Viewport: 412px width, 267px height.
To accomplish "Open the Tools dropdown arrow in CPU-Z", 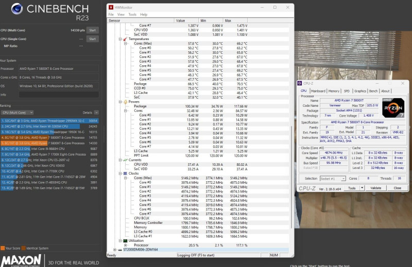I will pyautogui.click(x=362, y=188).
